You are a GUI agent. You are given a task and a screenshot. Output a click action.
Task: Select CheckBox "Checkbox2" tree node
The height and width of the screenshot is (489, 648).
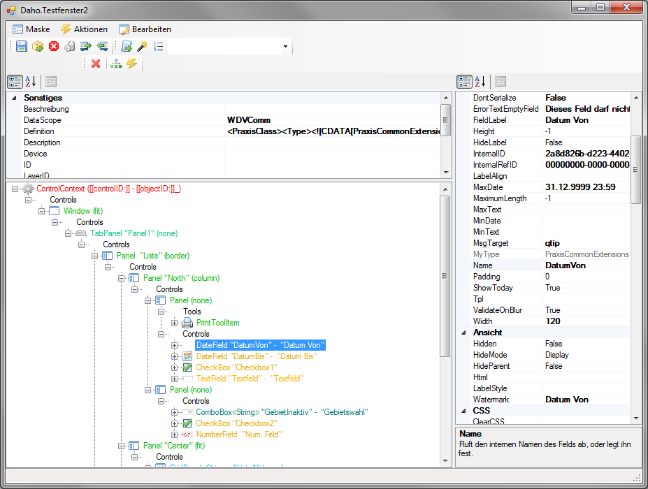point(236,423)
